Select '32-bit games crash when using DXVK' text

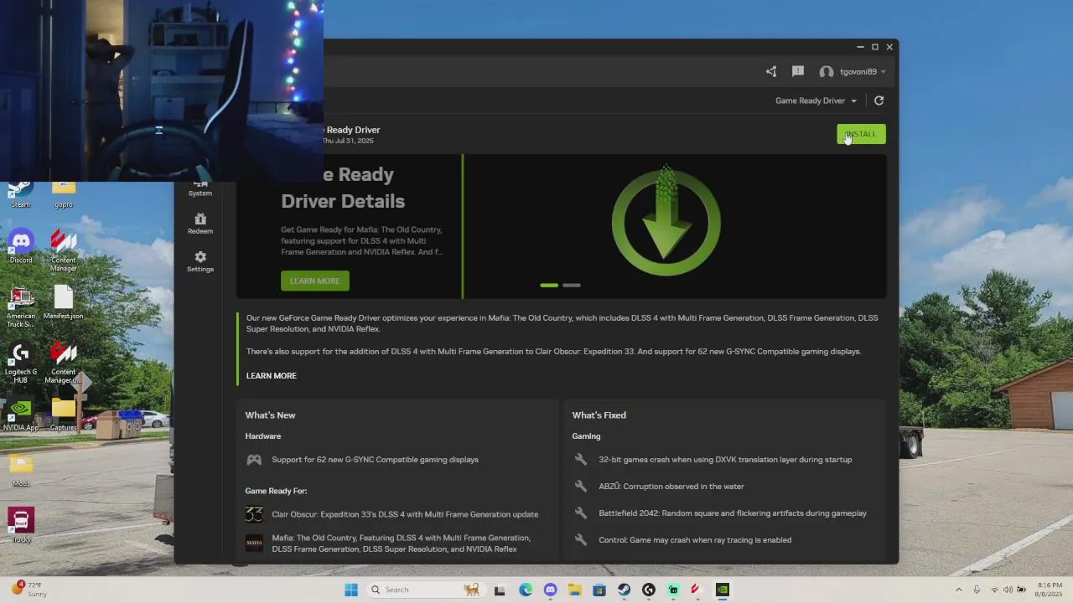pyautogui.click(x=725, y=460)
